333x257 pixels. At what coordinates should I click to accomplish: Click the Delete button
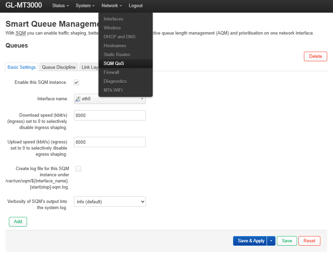[315, 56]
